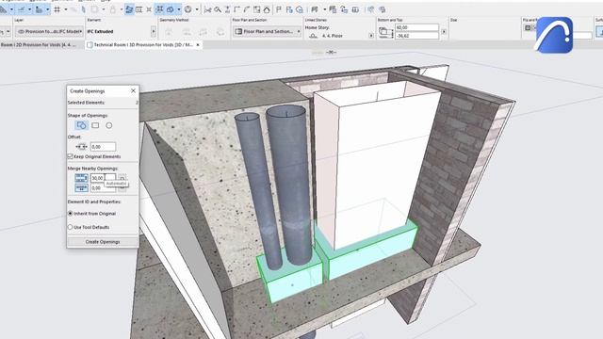The height and width of the screenshot is (339, 603).
Task: Click the 30,00 merge distance field
Action: [103, 178]
